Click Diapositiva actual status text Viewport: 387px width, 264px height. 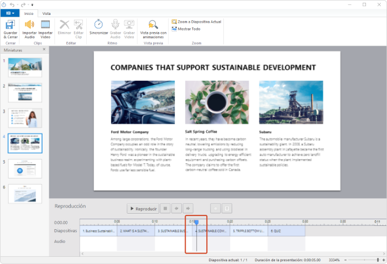228,260
